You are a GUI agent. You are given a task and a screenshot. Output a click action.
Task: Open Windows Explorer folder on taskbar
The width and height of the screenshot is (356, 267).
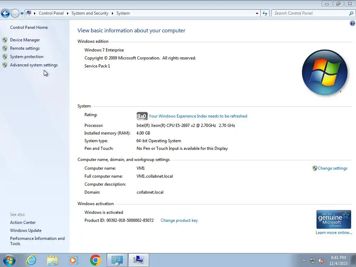pyautogui.click(x=52, y=260)
